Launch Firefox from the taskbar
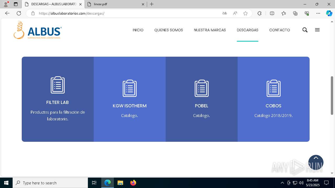The image size is (335, 188). coord(133,183)
